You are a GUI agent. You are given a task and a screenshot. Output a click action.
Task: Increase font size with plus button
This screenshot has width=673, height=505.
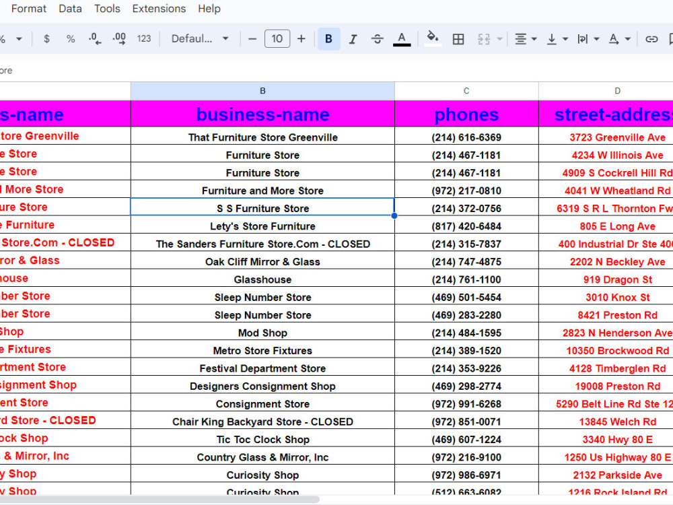(x=302, y=39)
